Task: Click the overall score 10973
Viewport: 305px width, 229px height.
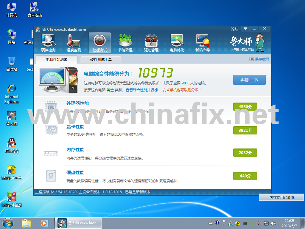Action: (x=155, y=73)
